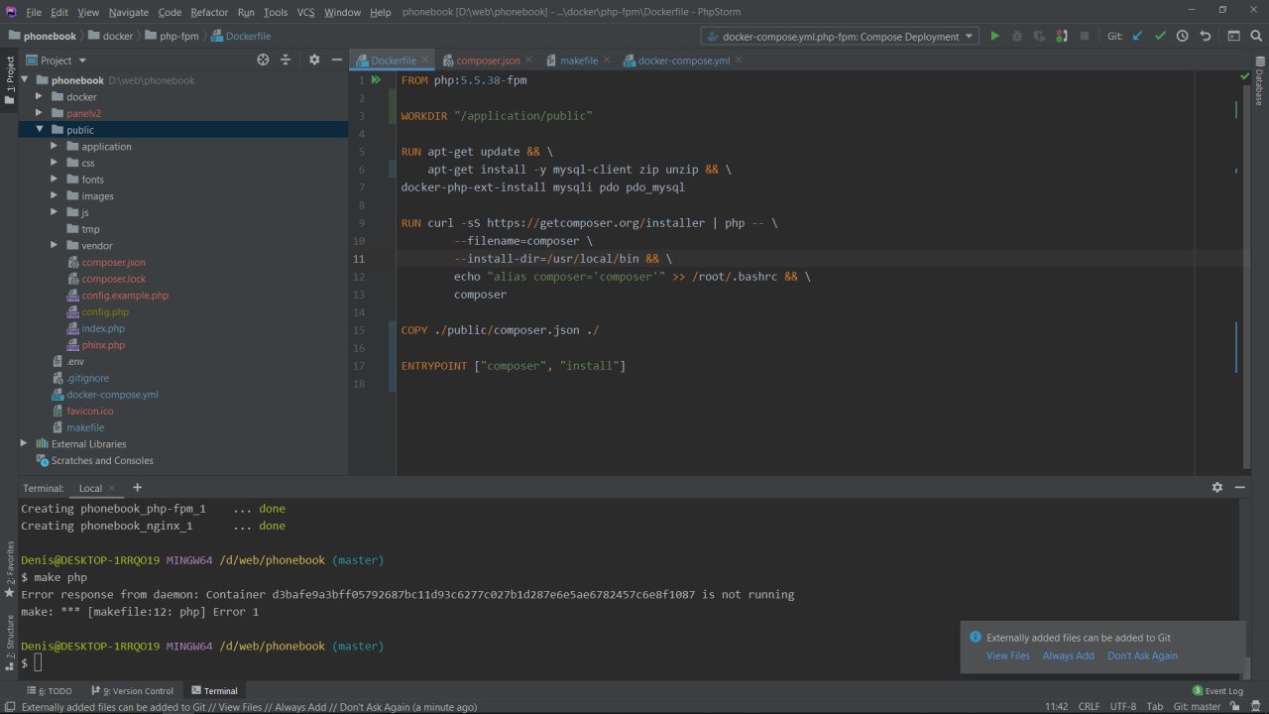Collapse phonebook root project node
Viewport: 1269px width, 714px height.
pos(24,80)
